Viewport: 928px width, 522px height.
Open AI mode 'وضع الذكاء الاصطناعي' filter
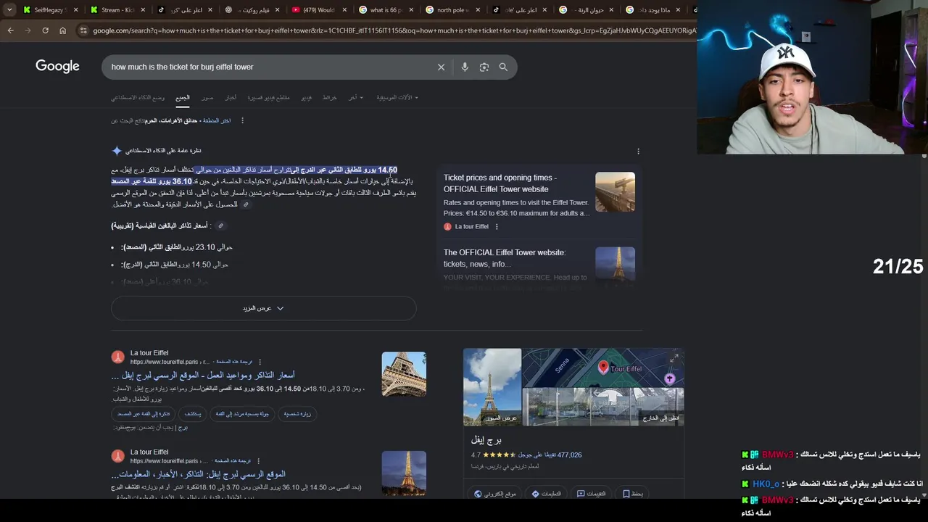point(138,97)
